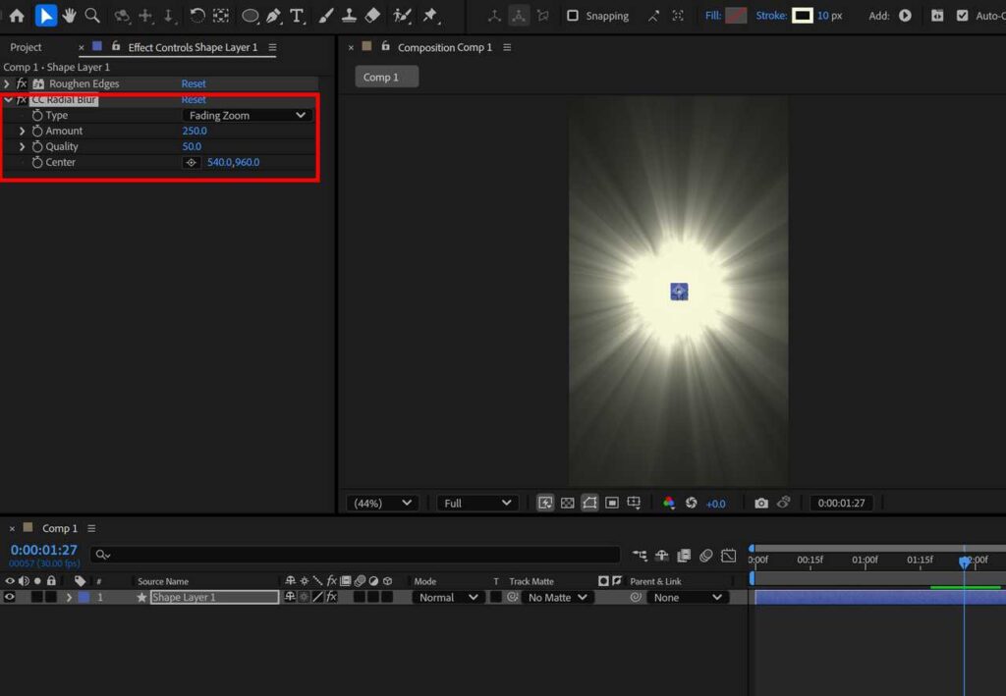This screenshot has width=1006, height=696.
Task: Click the Comp 1 timeline tab
Action: 60,528
